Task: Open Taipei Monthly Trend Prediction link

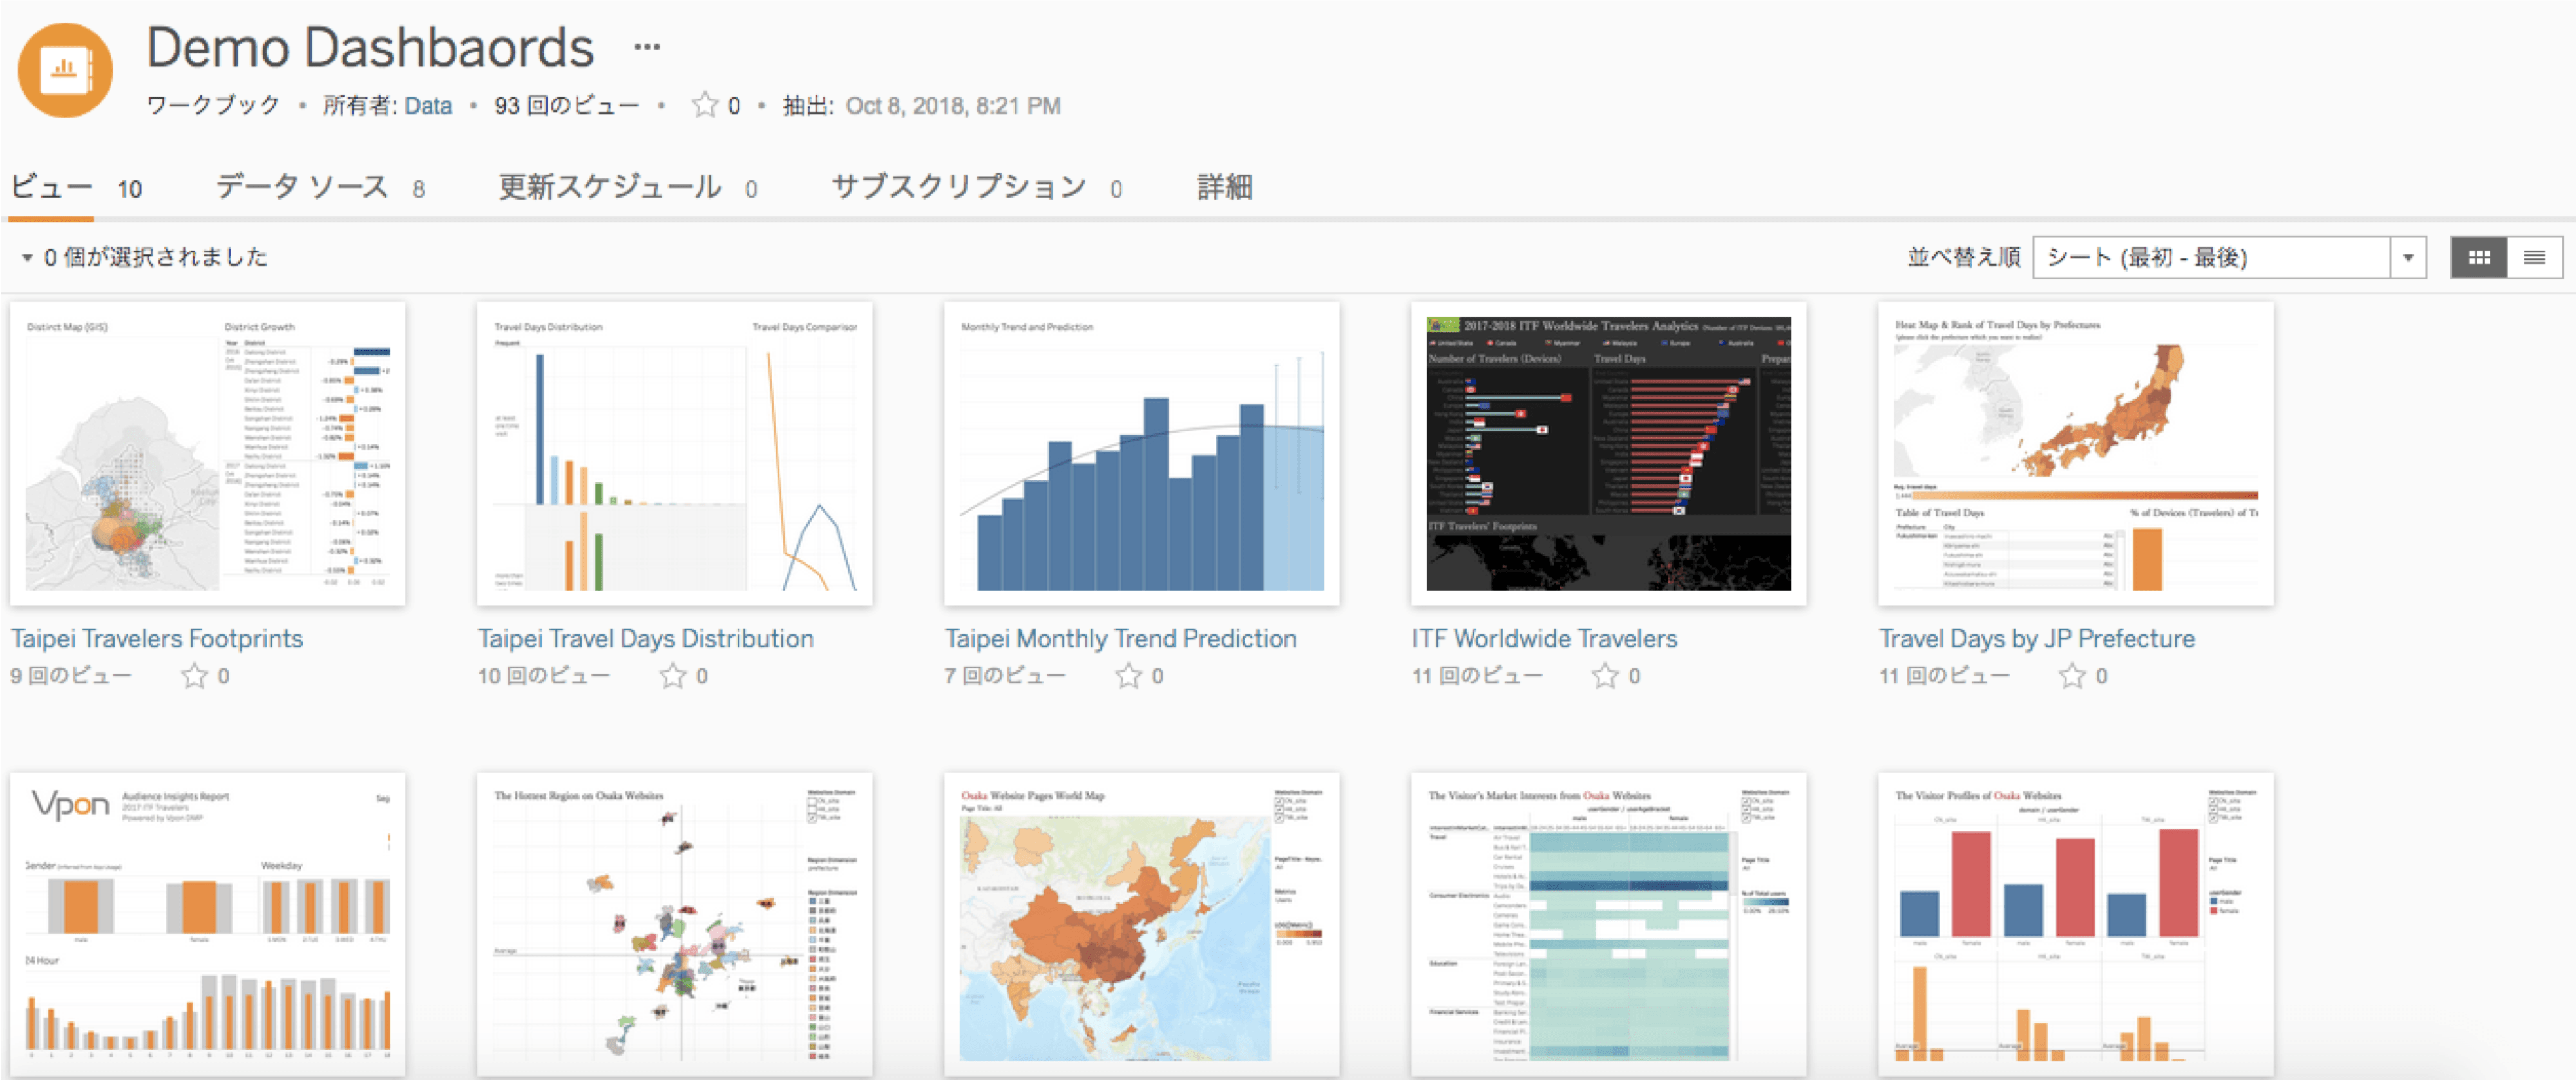Action: click(1120, 639)
